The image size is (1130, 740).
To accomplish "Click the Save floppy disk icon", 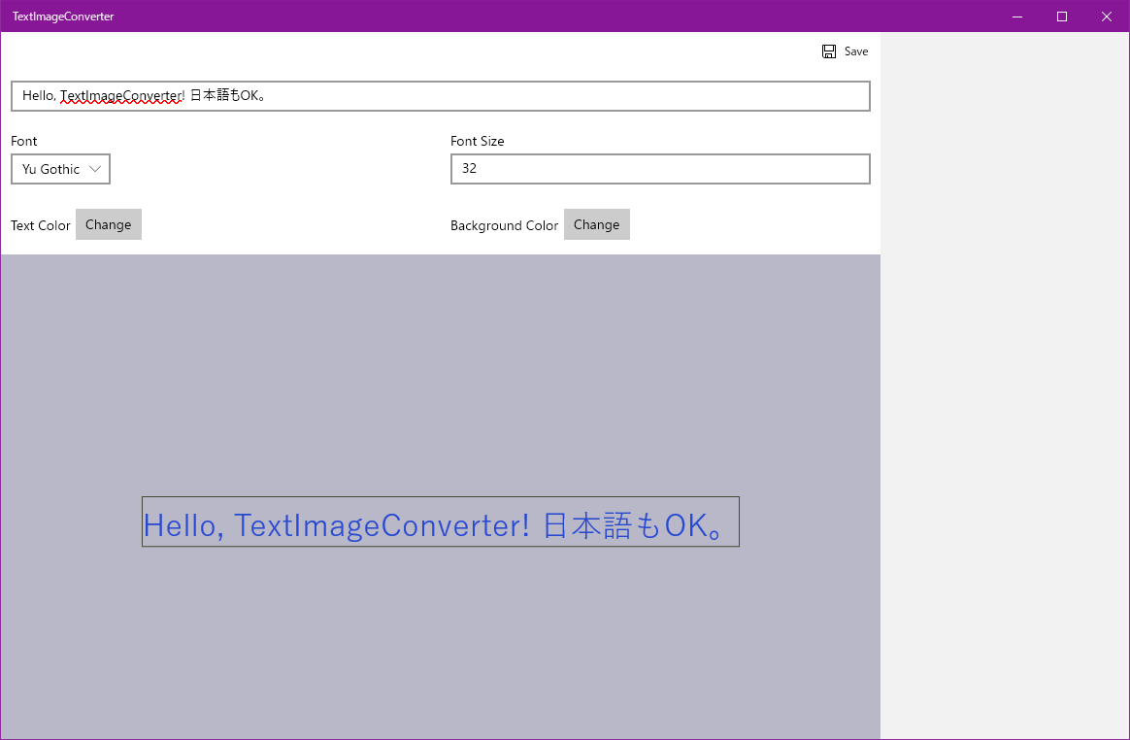I will pyautogui.click(x=829, y=51).
